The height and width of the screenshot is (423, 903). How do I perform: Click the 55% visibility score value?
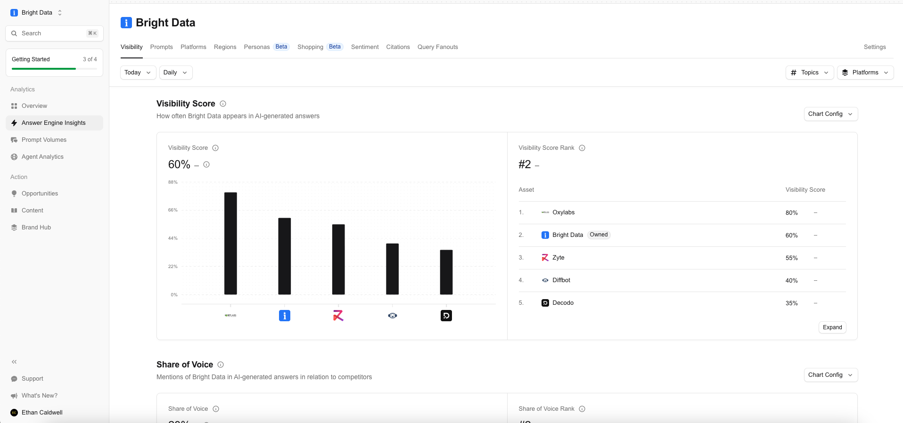click(x=791, y=258)
